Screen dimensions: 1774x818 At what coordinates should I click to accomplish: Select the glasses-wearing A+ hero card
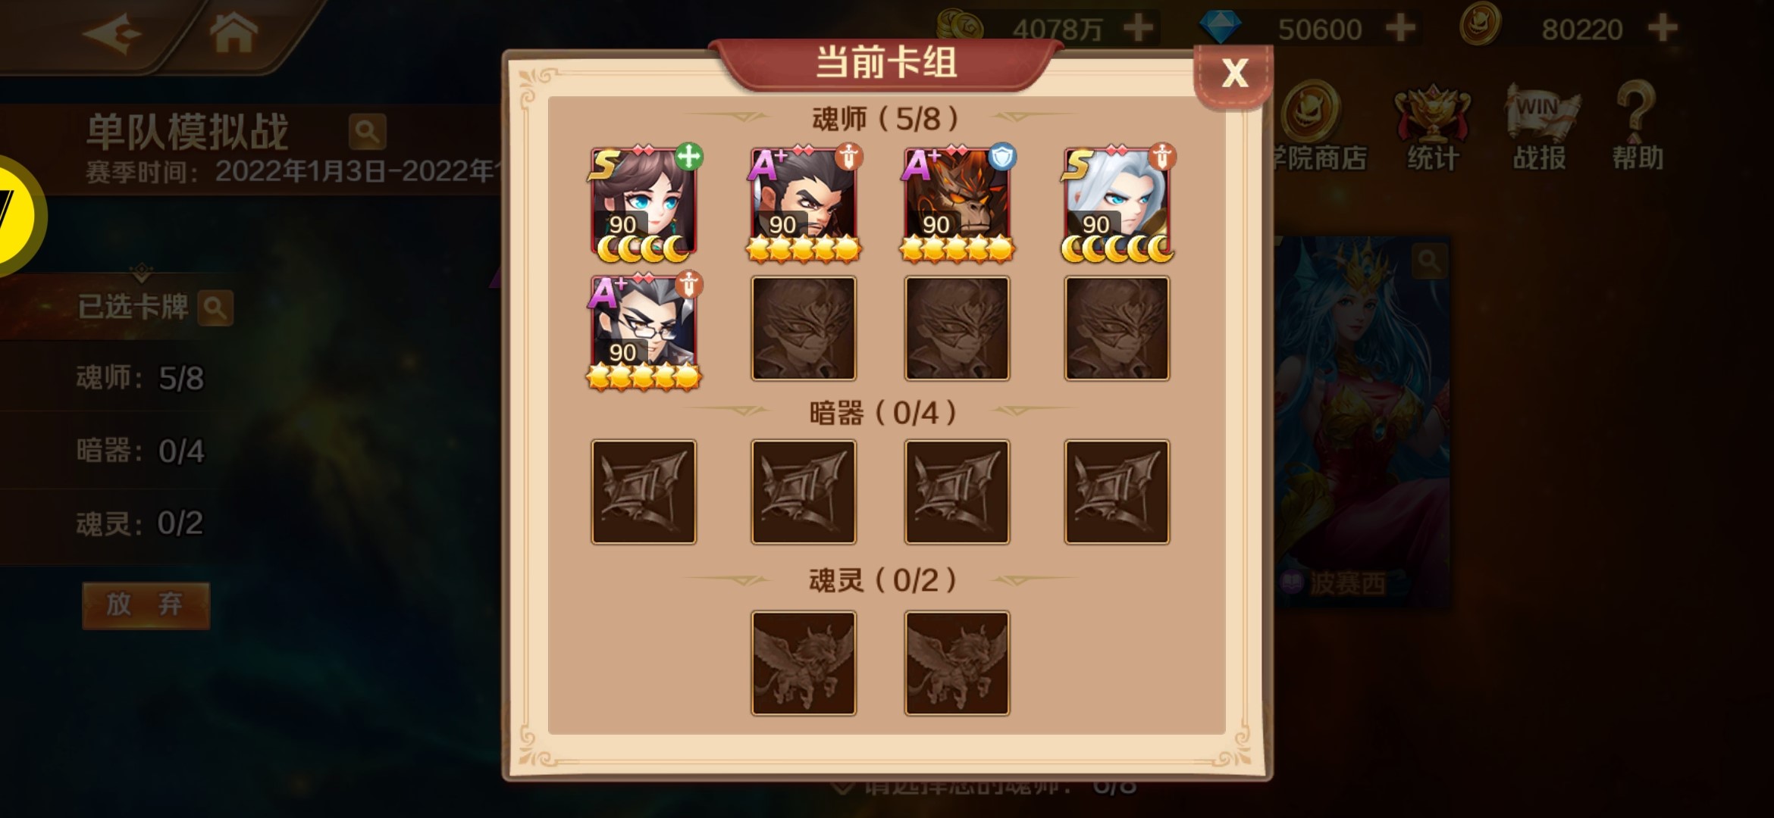(644, 331)
